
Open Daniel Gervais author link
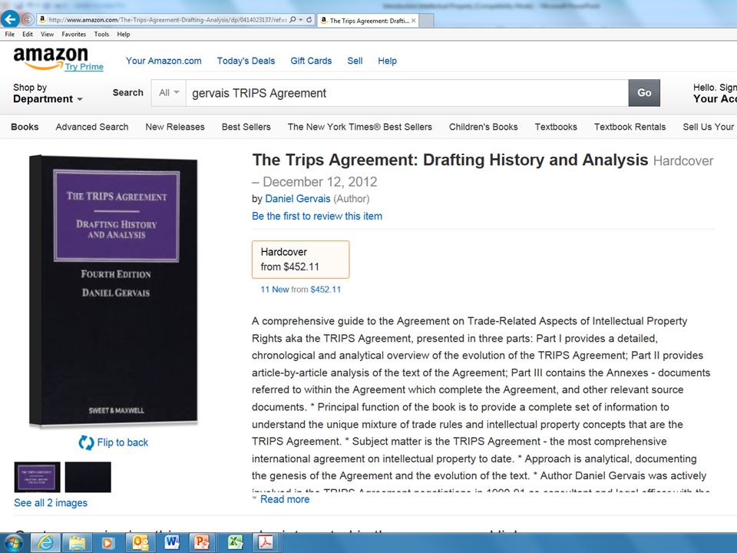tap(298, 199)
